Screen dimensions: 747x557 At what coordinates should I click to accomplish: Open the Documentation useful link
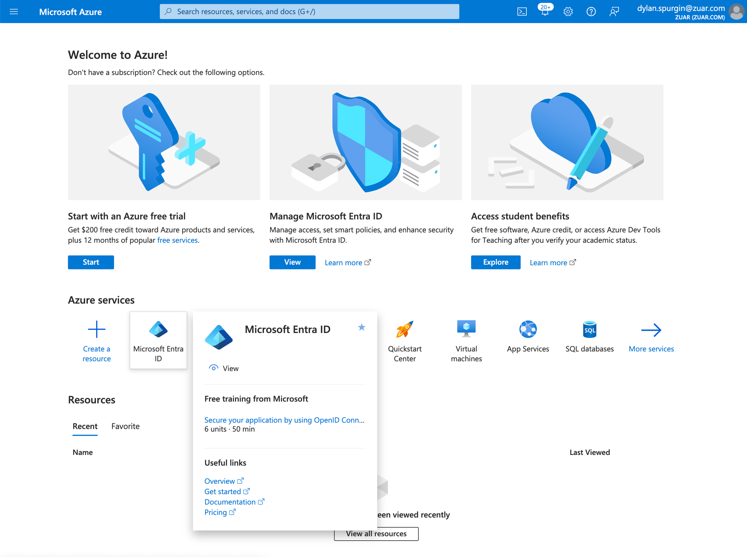click(x=234, y=502)
